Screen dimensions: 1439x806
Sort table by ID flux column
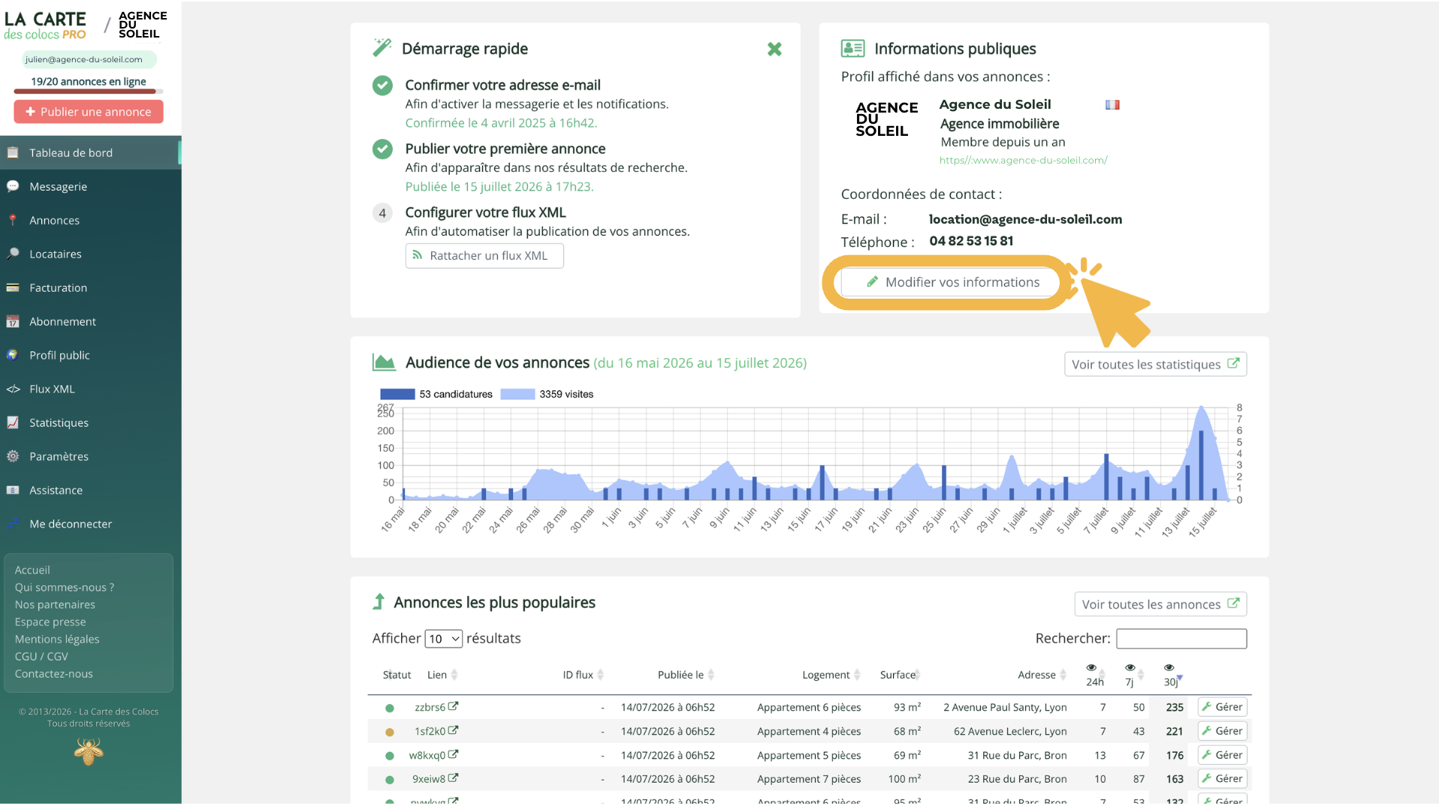[584, 675]
